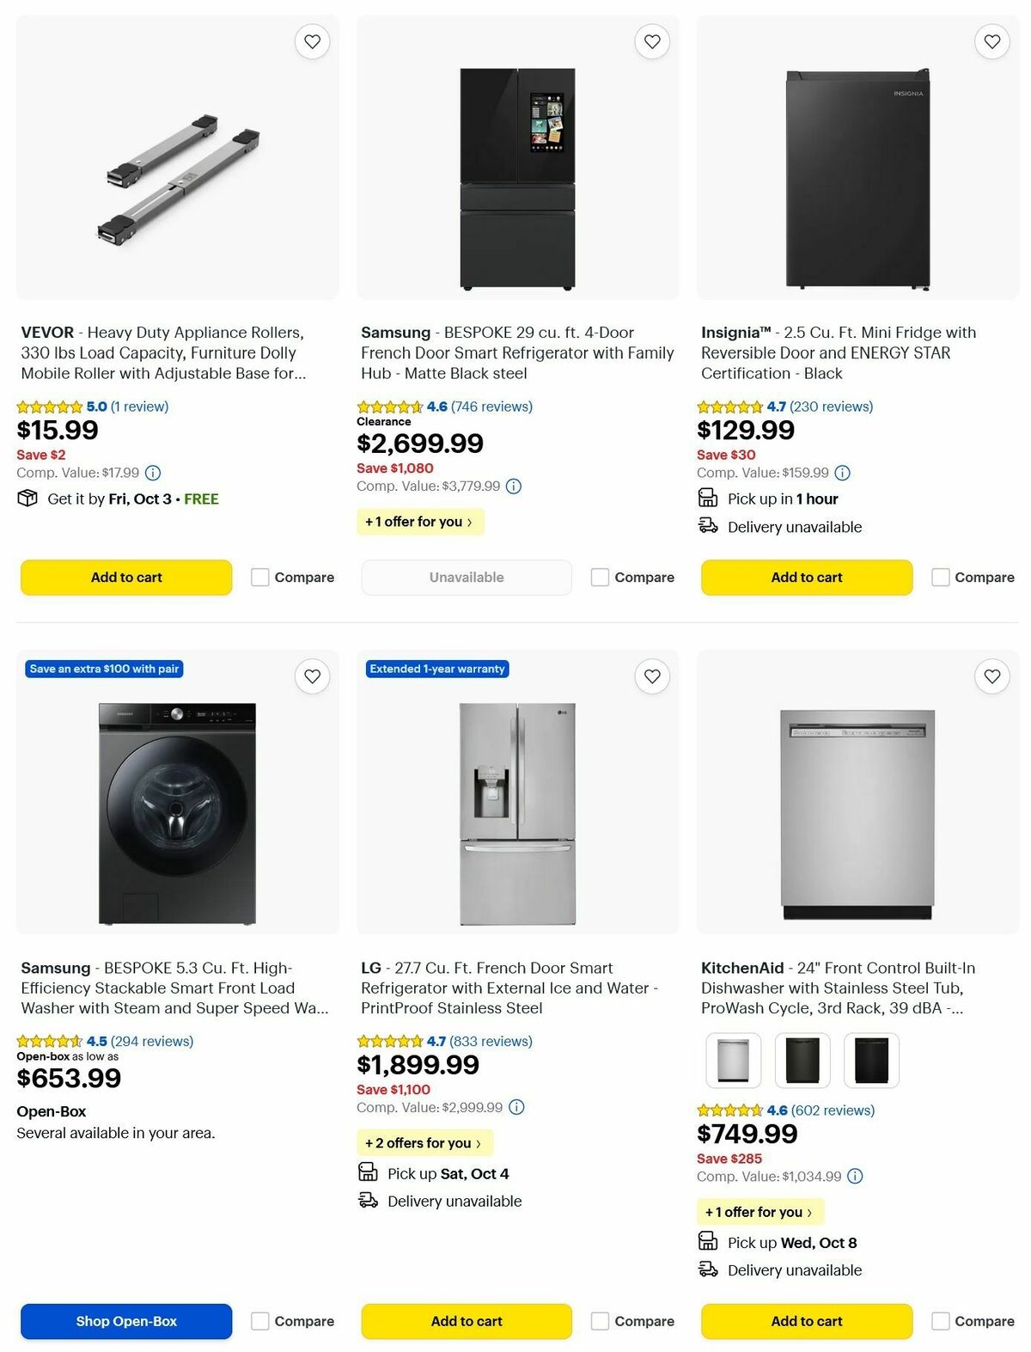Favorite the KitchenAid dishwasher
Screen dimensions: 1031x1352
[x=992, y=676]
